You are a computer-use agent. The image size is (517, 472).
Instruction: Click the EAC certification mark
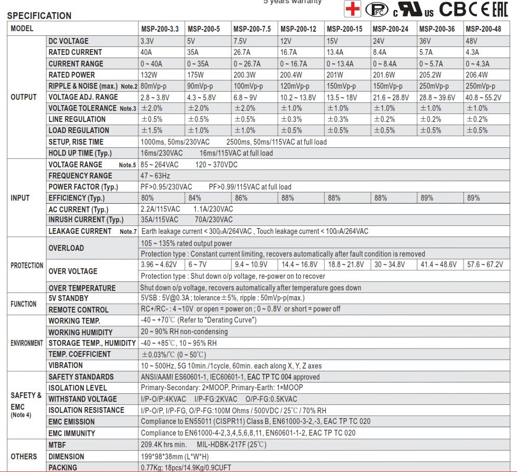[500, 9]
